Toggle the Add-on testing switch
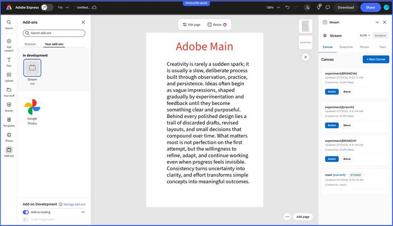 click(x=26, y=212)
